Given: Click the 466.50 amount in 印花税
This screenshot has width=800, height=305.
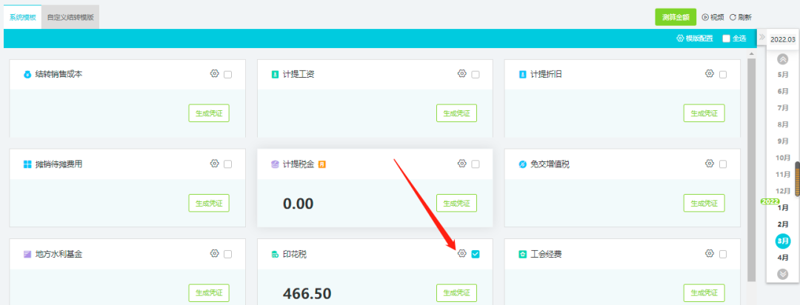Looking at the screenshot, I should click(307, 294).
